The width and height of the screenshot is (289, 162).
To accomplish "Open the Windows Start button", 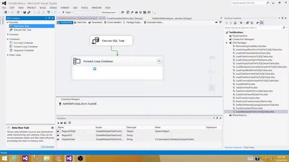I will [4, 158].
